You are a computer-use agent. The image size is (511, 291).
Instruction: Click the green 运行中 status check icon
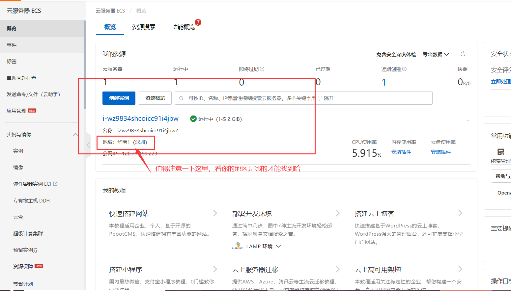pyautogui.click(x=193, y=119)
